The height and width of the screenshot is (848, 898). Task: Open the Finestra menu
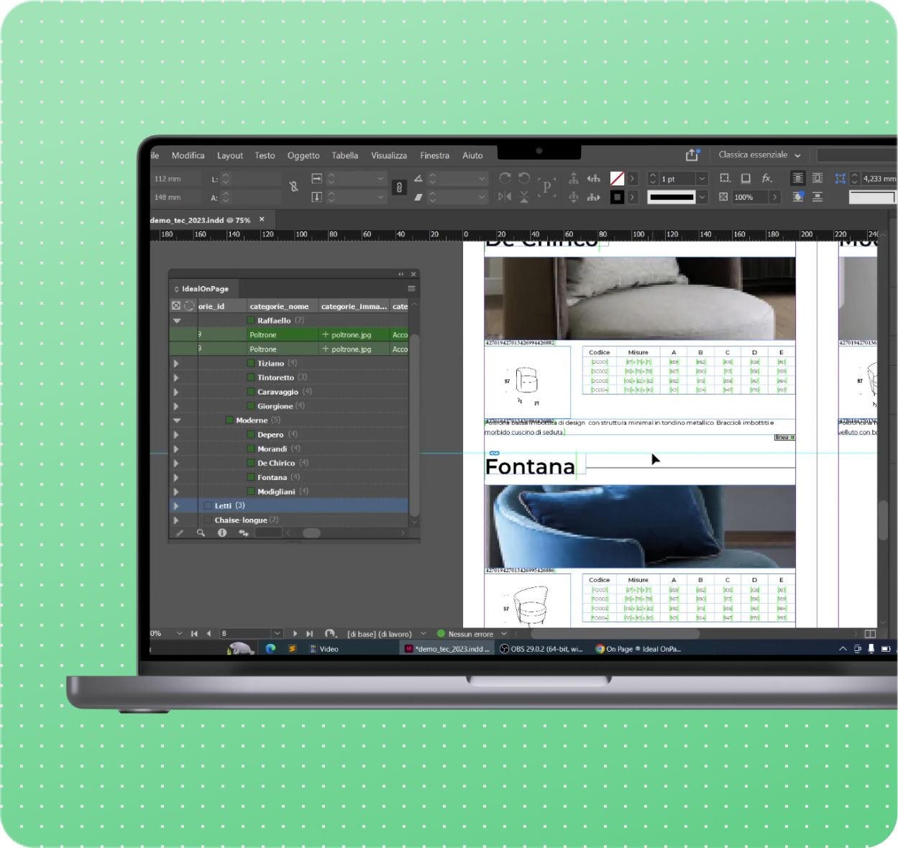(x=434, y=155)
